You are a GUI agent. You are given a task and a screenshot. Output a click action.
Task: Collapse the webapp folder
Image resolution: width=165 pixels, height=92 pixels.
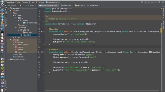point(16,28)
